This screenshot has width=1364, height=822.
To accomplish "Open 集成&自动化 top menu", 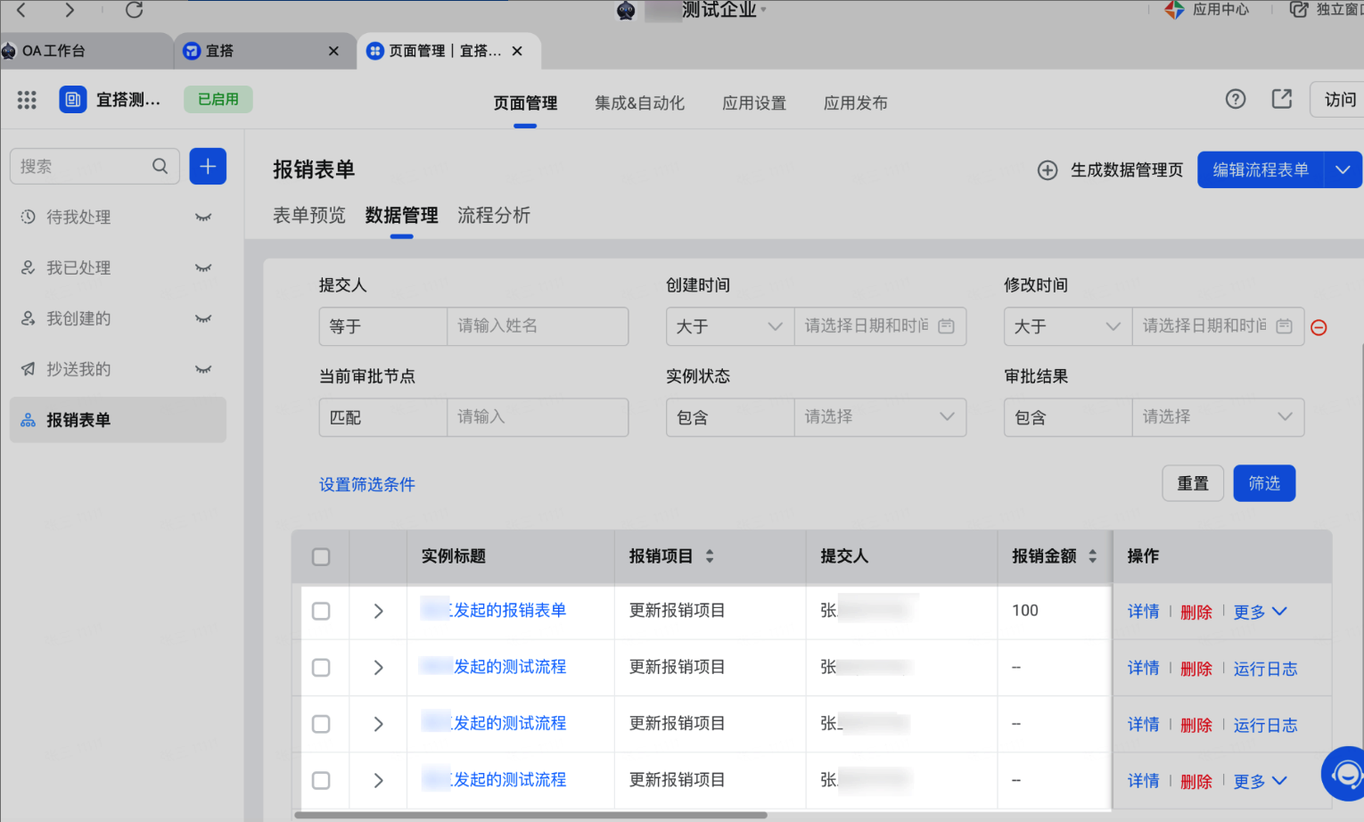I will pos(640,103).
